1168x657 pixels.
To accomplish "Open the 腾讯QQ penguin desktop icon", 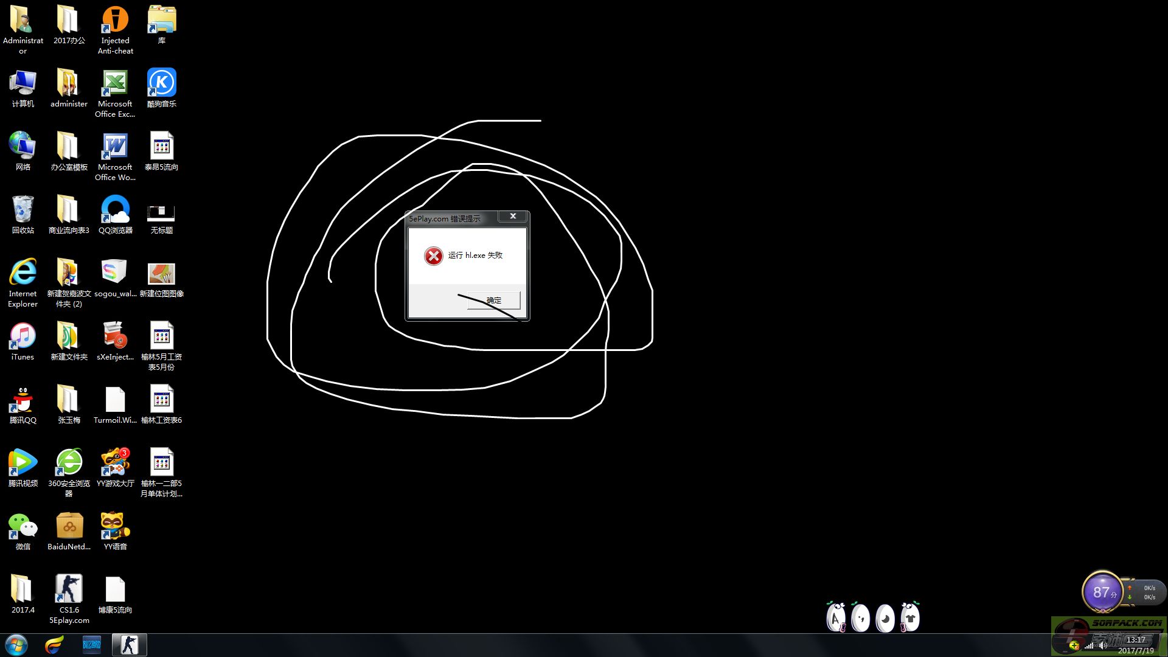I will tap(23, 400).
